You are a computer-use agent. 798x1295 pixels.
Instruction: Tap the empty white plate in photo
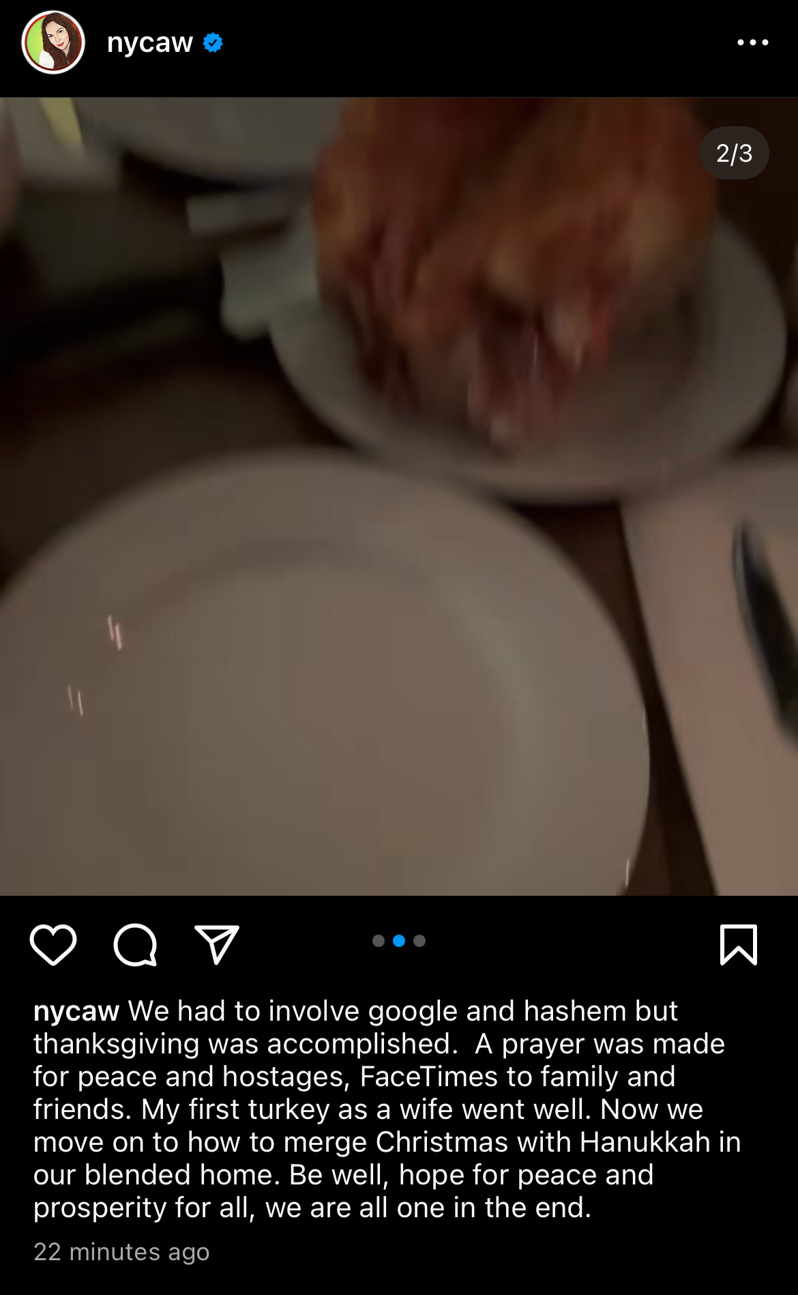(321, 682)
